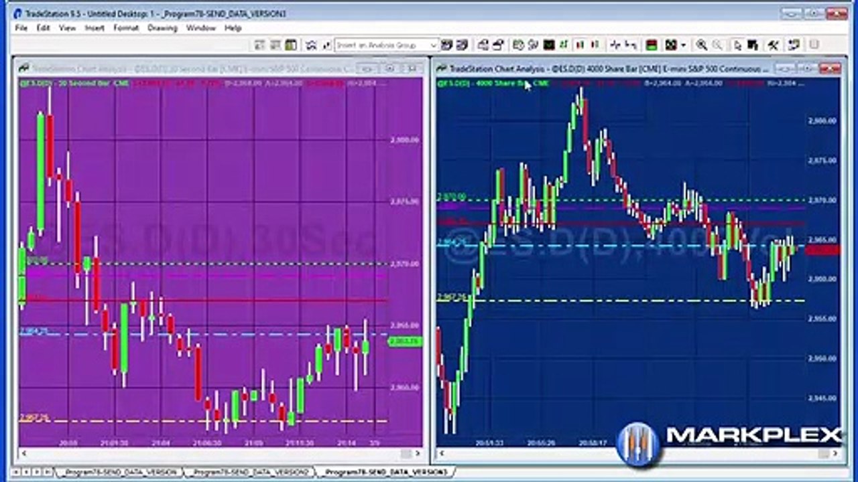Switch to Program78-SEND_DATA_VERSION workspace tab
Screen dimensions: 858x482
pyautogui.click(x=119, y=472)
